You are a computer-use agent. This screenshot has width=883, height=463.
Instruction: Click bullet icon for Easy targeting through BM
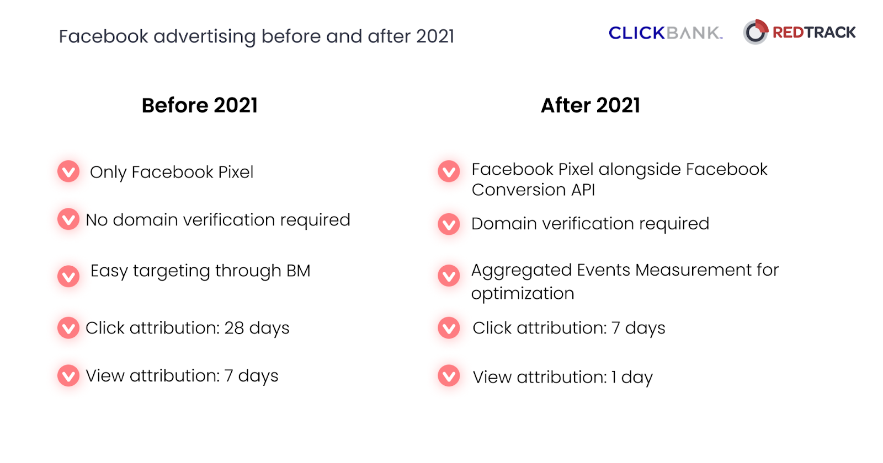click(x=68, y=276)
